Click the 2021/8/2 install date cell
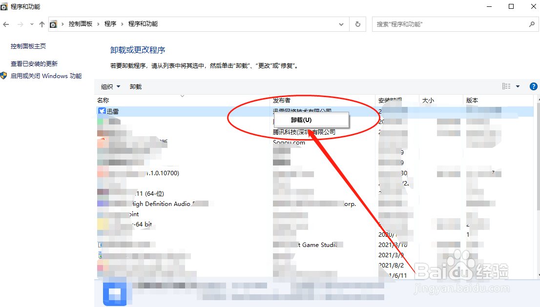The width and height of the screenshot is (540, 307). pos(391,266)
